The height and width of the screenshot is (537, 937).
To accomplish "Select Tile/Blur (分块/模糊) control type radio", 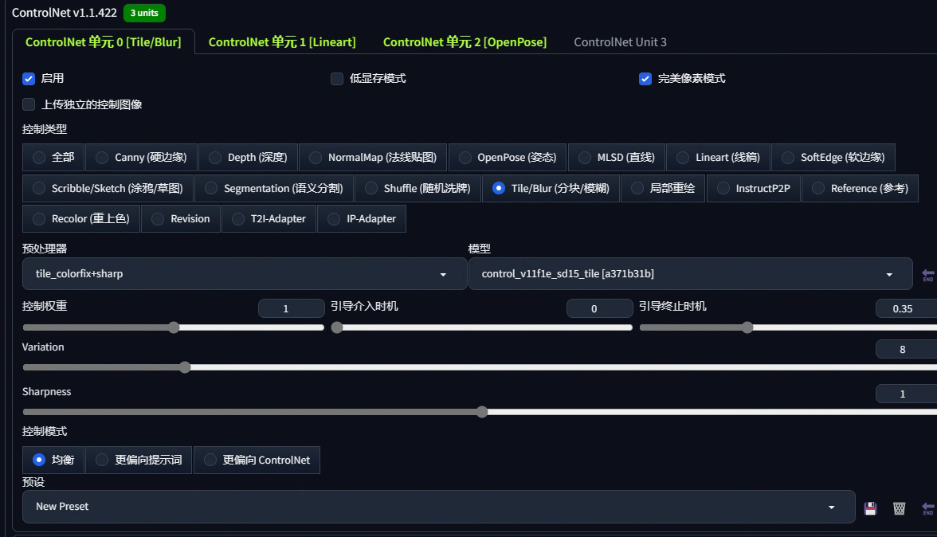I will click(551, 188).
